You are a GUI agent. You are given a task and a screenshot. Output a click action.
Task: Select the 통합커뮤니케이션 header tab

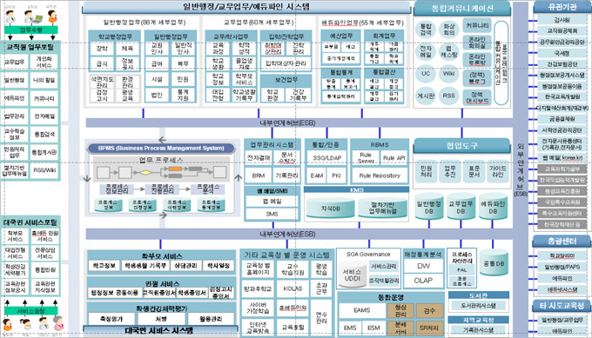(x=462, y=9)
